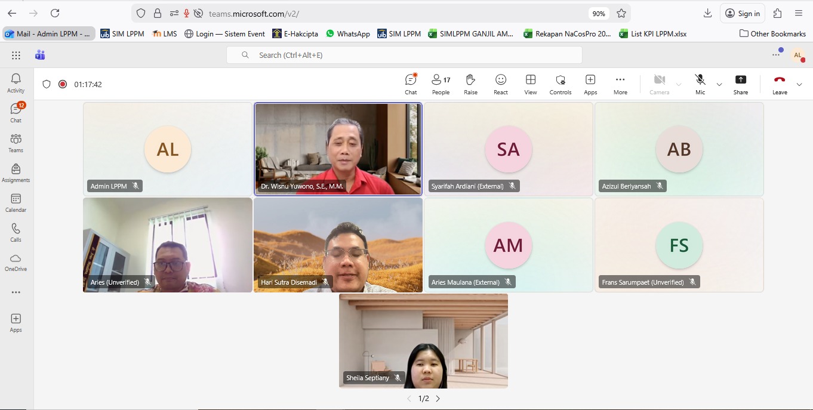The height and width of the screenshot is (410, 813).
Task: Show the People participants list
Action: 441,84
